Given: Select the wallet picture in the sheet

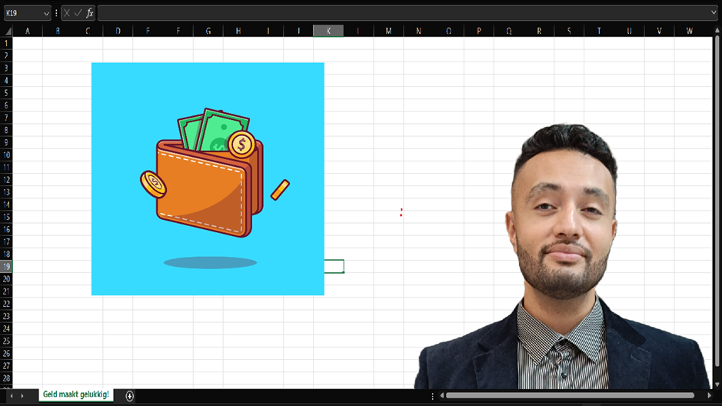Looking at the screenshot, I should coord(208,178).
